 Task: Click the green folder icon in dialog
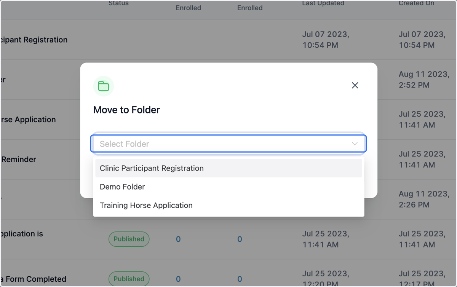coord(104,86)
